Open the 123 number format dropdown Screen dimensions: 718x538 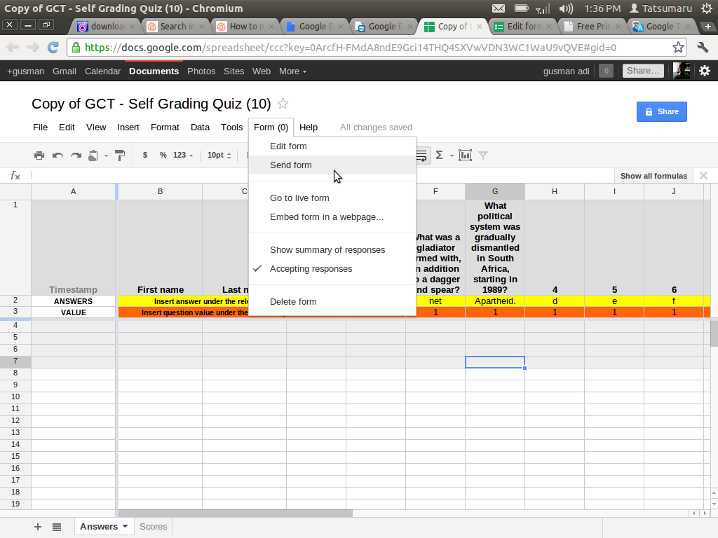[x=183, y=155]
